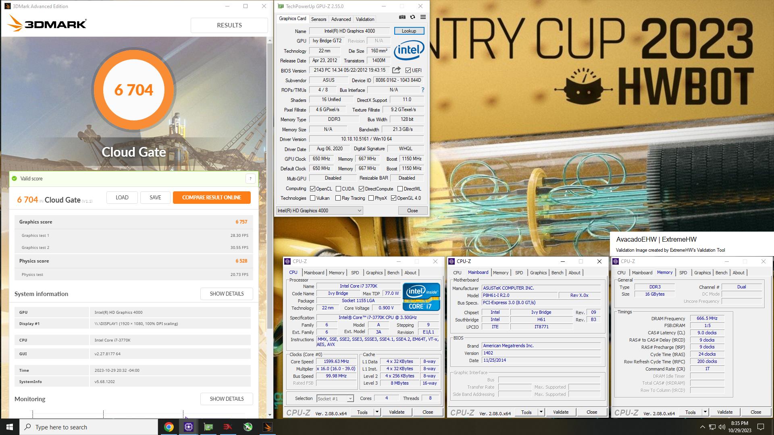Show details for Monitoring
Image resolution: width=774 pixels, height=435 pixels.
click(x=227, y=399)
